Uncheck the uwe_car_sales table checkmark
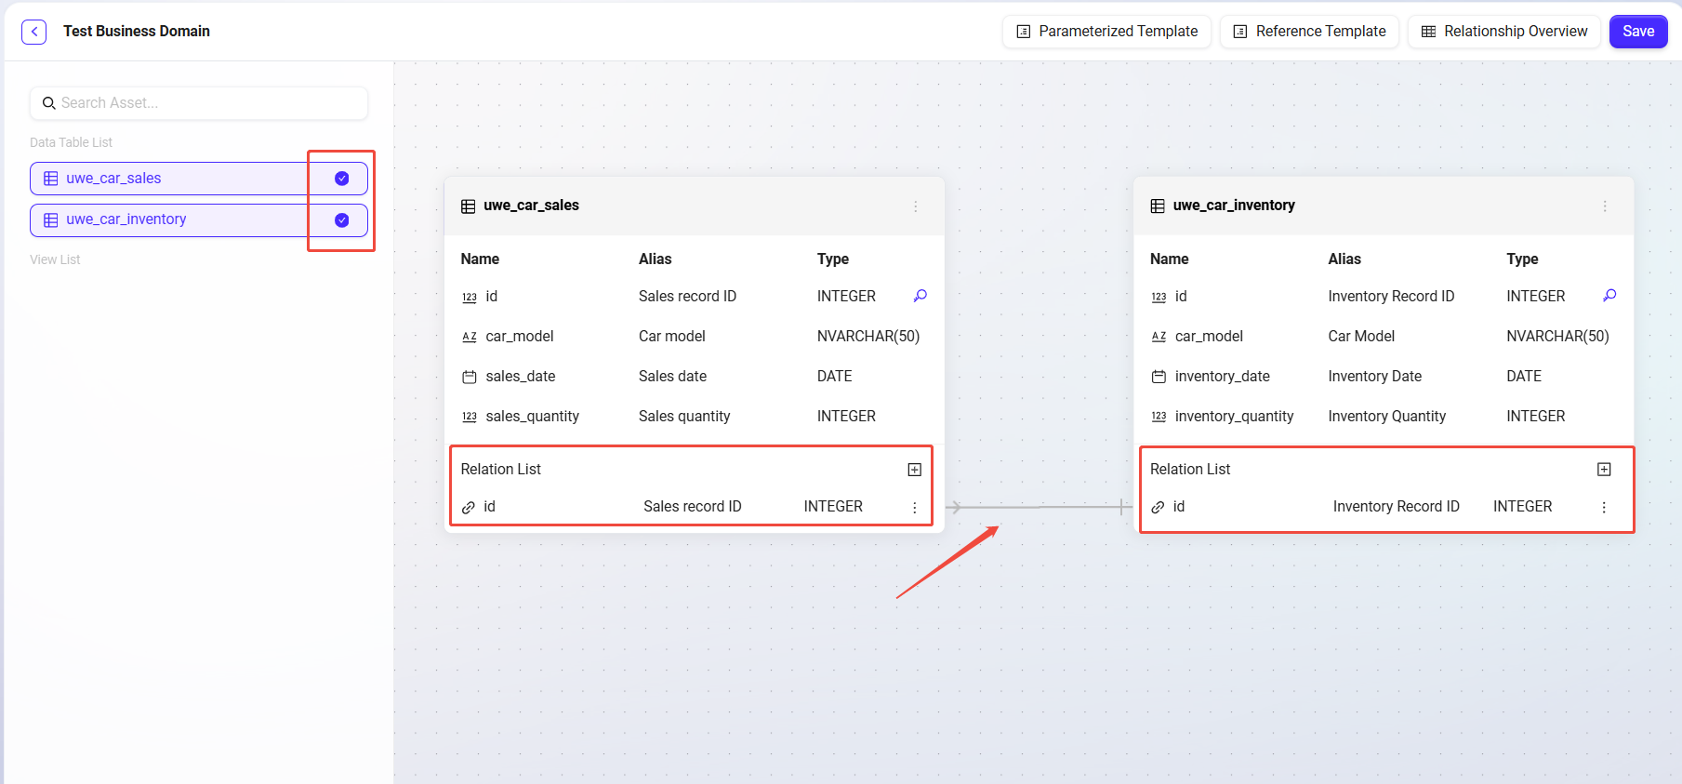The height and width of the screenshot is (784, 1682). (342, 179)
